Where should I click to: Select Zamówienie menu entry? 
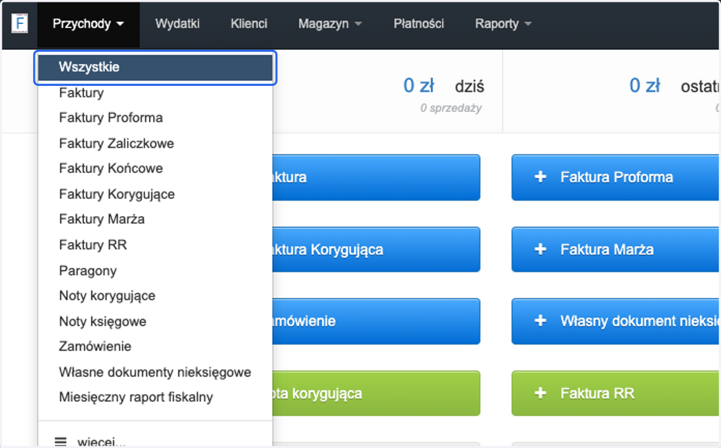click(155, 347)
